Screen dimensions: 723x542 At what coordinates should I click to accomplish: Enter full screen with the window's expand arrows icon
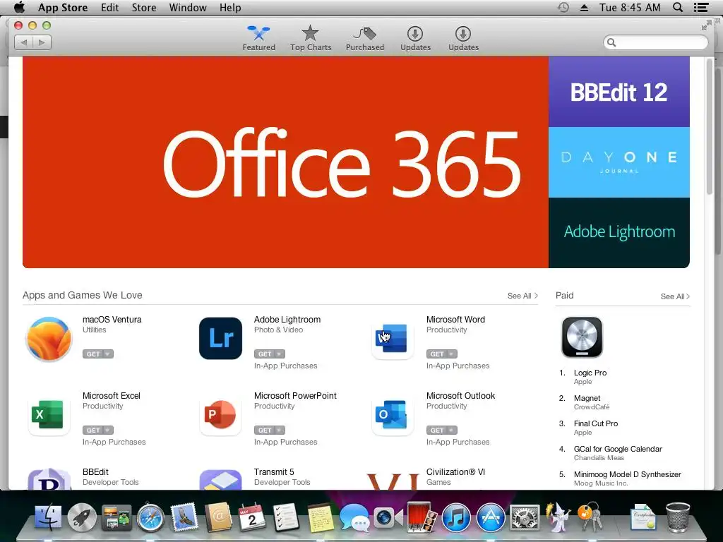(706, 26)
